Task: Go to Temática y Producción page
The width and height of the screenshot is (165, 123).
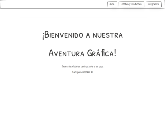Action: coord(131,4)
